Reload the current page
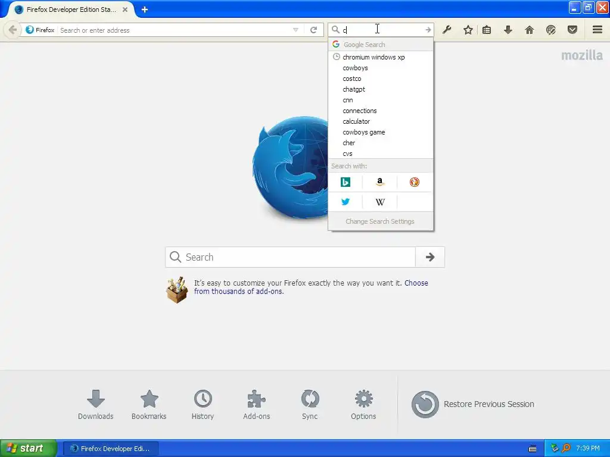Viewport: 610px width, 457px height. (x=313, y=30)
